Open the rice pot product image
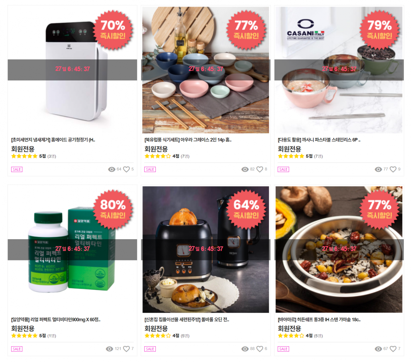 (339, 249)
